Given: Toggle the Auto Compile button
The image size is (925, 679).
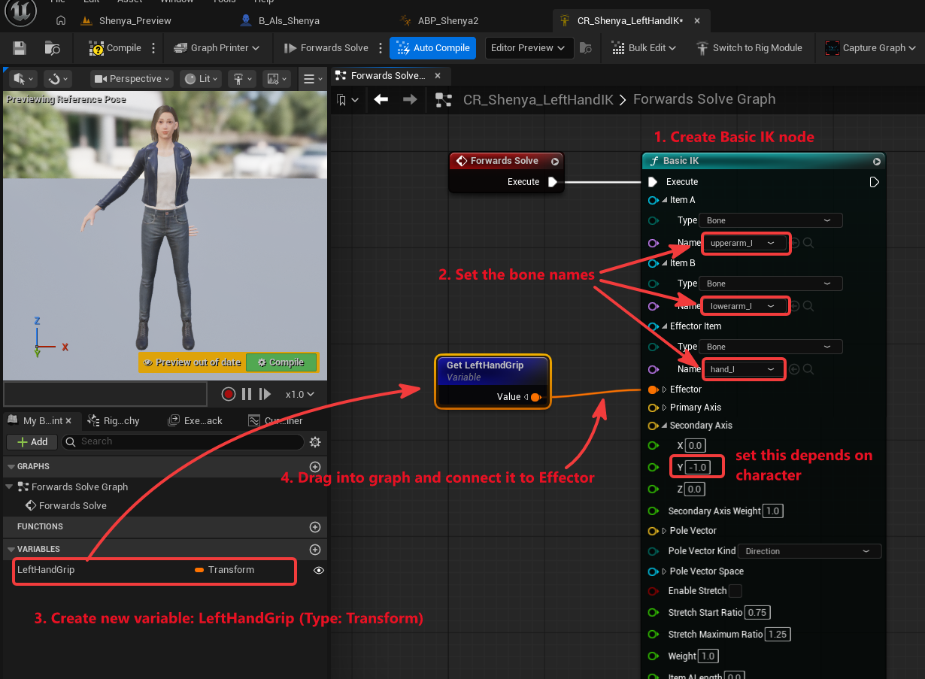Looking at the screenshot, I should (433, 48).
